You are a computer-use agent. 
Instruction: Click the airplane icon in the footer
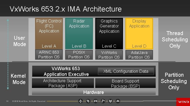80,101
